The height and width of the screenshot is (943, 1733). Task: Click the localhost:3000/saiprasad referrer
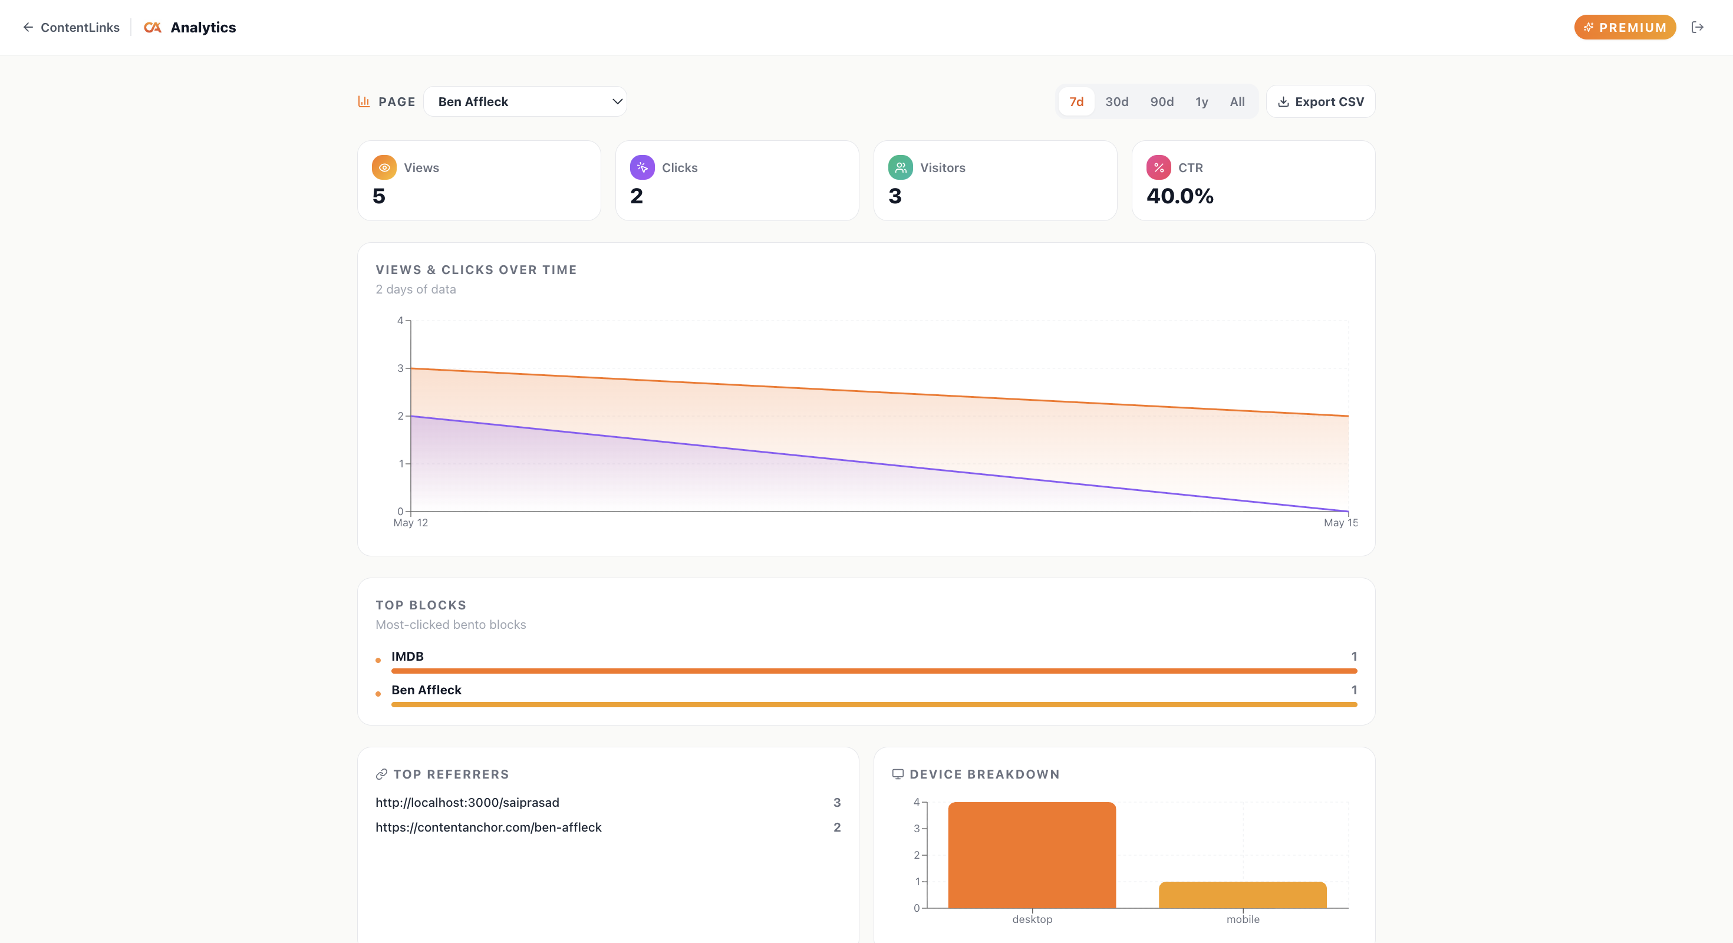click(x=467, y=802)
